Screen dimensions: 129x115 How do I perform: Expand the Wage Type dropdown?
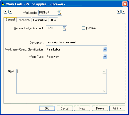click(x=105, y=57)
